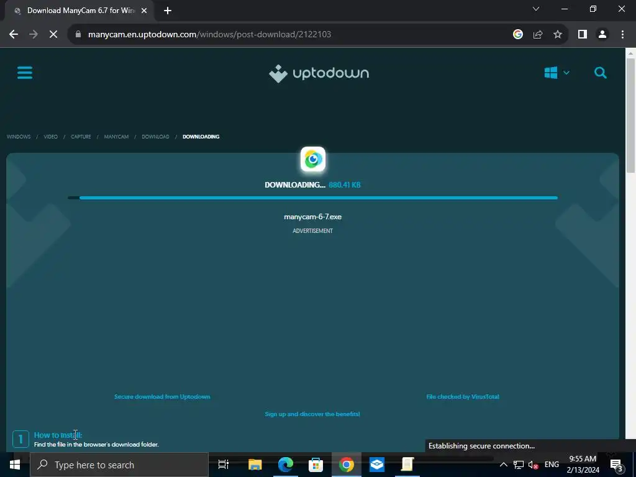Image resolution: width=636 pixels, height=477 pixels.
Task: Launch Microsoft Edge from taskbar
Action: point(286,465)
